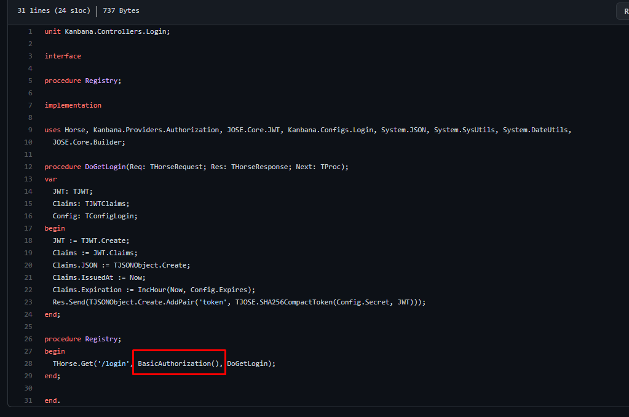Select line number 23 in the gutter
629x417 pixels.
click(28, 302)
